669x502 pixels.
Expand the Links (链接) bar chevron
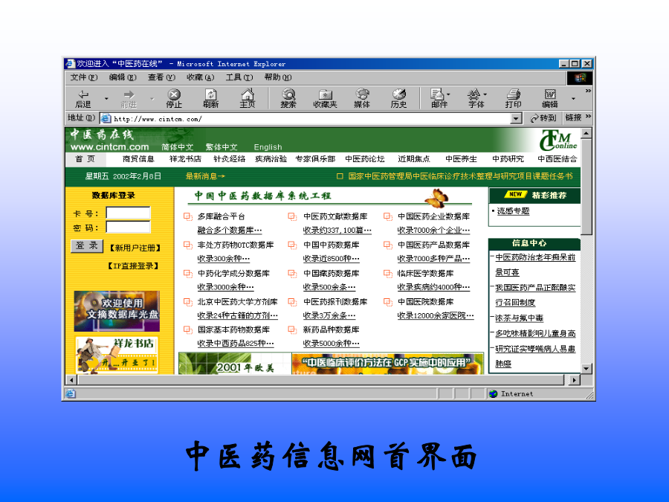tap(589, 116)
